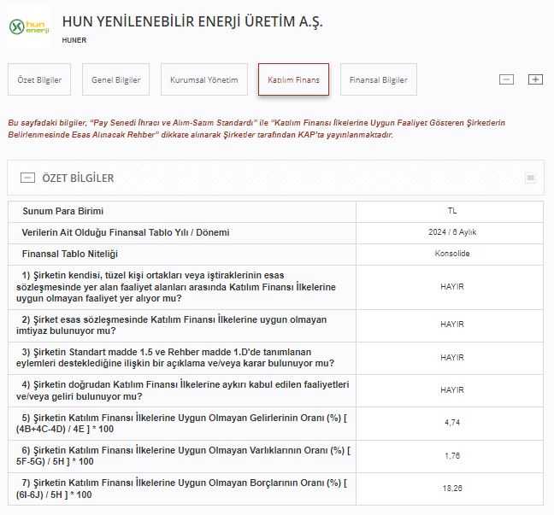
Task: Click the Konsolide value
Action: [x=452, y=254]
